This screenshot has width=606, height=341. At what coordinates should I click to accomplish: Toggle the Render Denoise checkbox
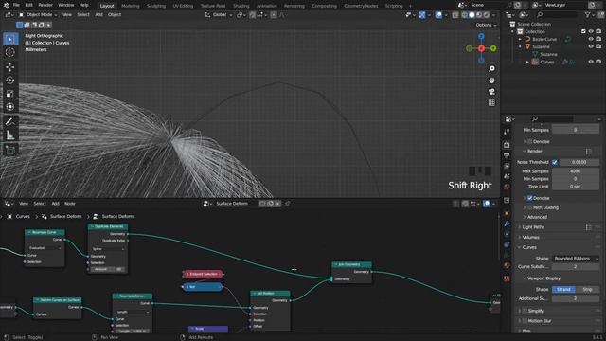click(530, 198)
